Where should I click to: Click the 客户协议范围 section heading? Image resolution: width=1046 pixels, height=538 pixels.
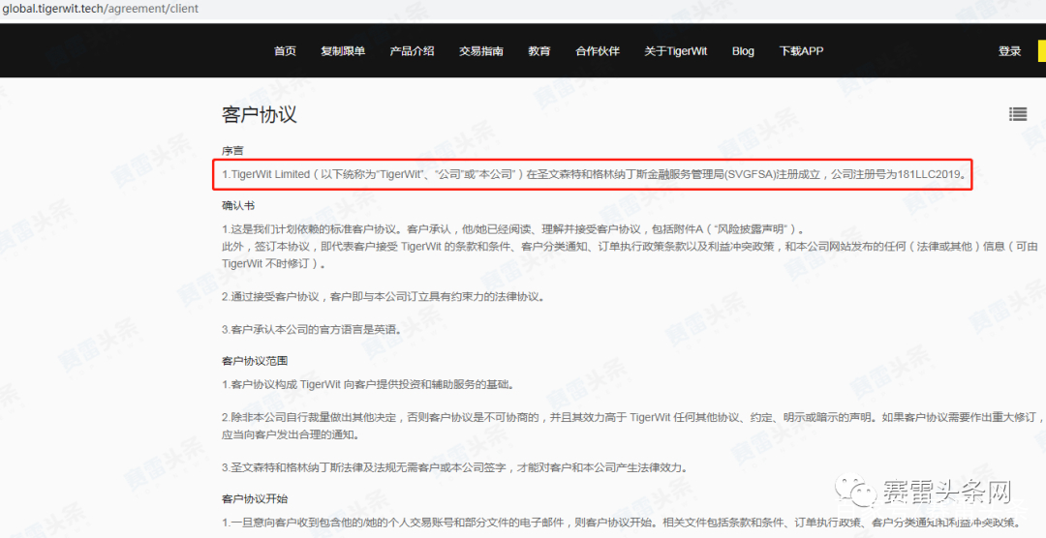255,361
